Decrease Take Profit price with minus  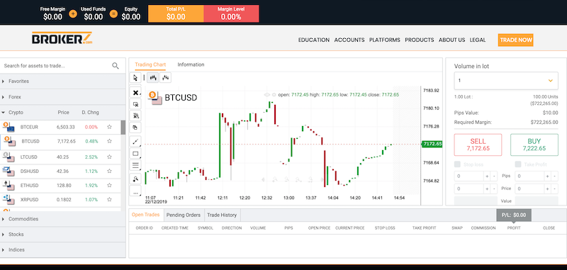555,189
